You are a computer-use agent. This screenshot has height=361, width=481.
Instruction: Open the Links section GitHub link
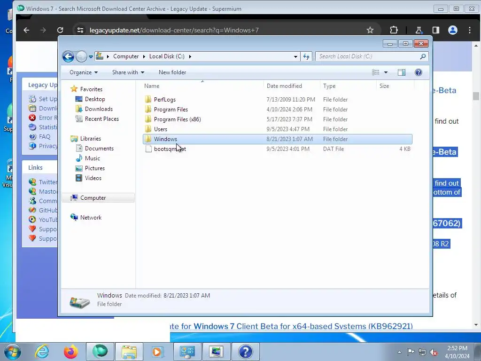(x=48, y=210)
